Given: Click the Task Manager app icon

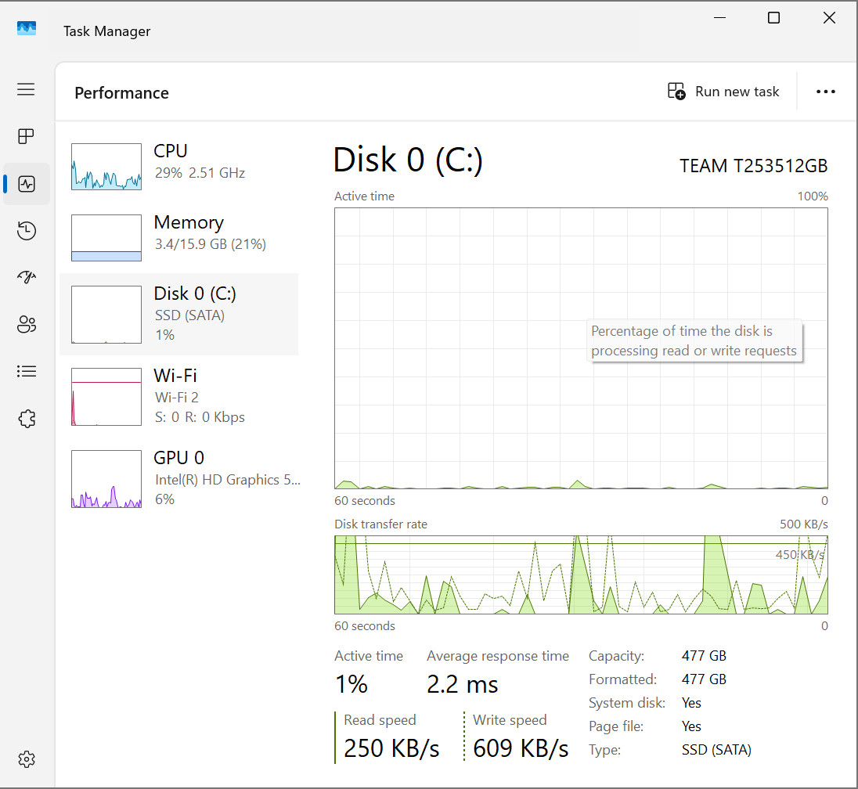Looking at the screenshot, I should coord(27,28).
